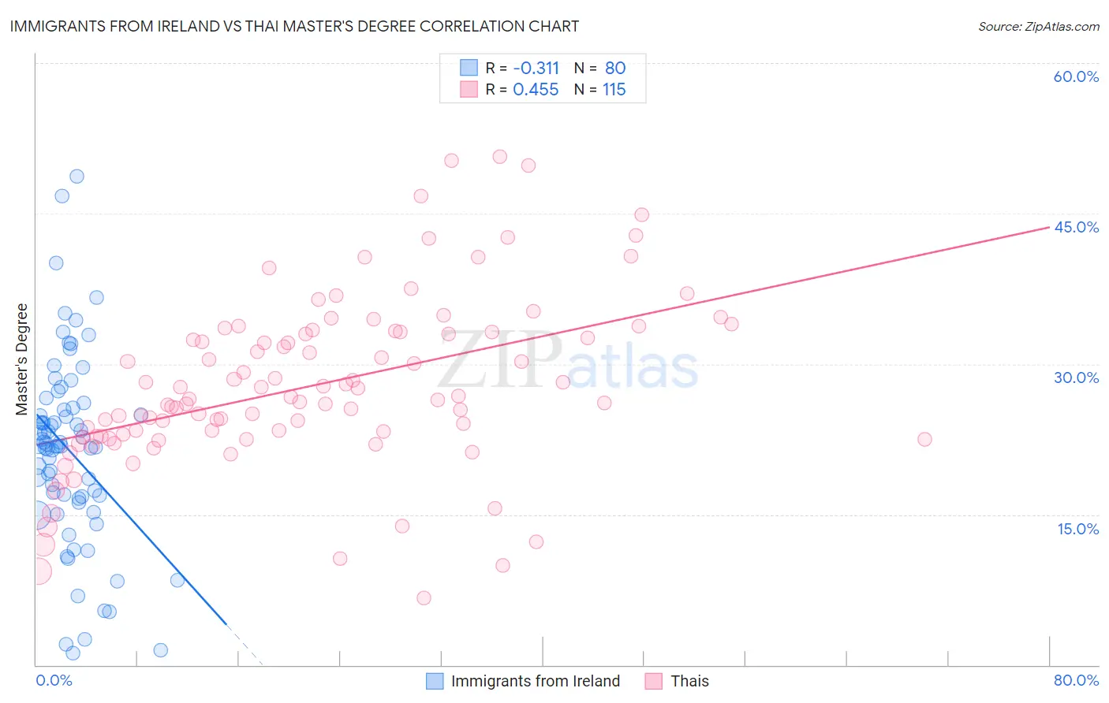Click the 15.0% y-axis tick label
The image size is (1109, 703).
click(1077, 529)
